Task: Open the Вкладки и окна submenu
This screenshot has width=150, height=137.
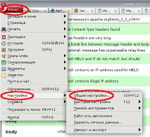Action: 34,16
